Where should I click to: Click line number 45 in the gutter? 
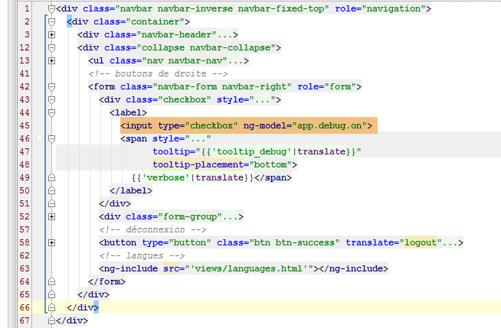(x=25, y=125)
